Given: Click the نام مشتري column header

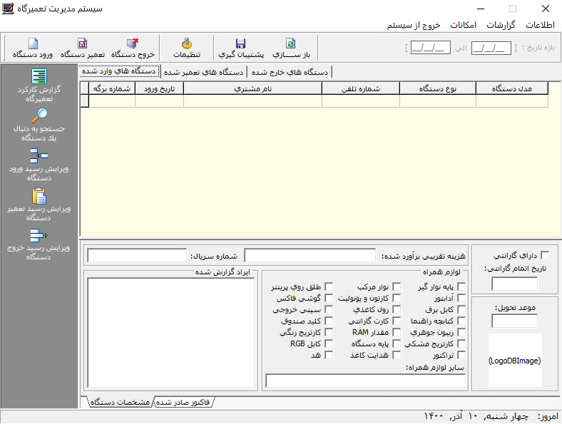Looking at the screenshot, I should [252, 89].
